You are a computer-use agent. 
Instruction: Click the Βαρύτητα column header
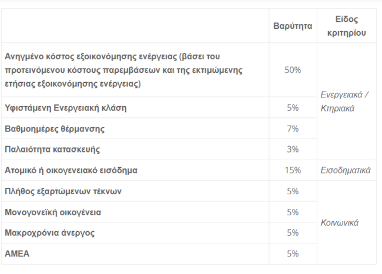tap(293, 26)
